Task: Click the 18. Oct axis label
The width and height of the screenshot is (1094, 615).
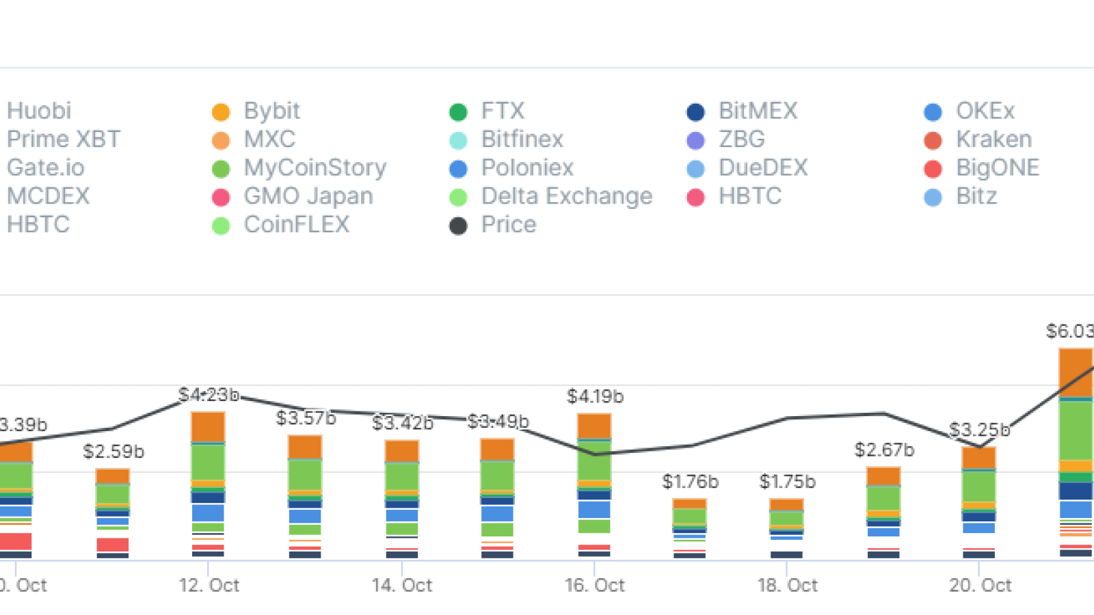Action: [788, 586]
